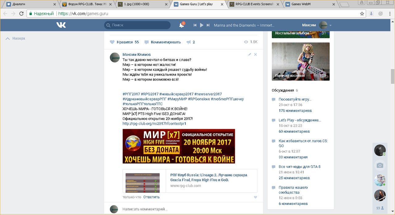Reload the current page
Viewport: 395px width, 215px height.
21,14
